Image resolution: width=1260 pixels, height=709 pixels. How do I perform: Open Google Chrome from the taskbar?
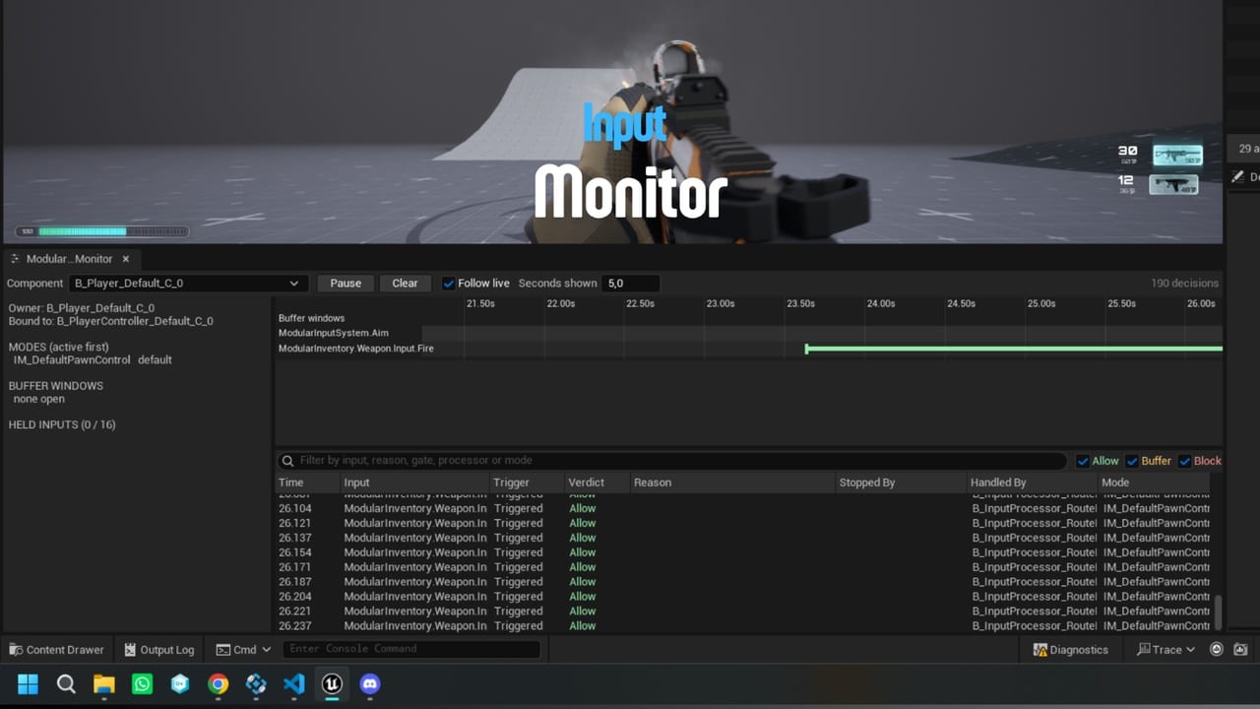219,684
